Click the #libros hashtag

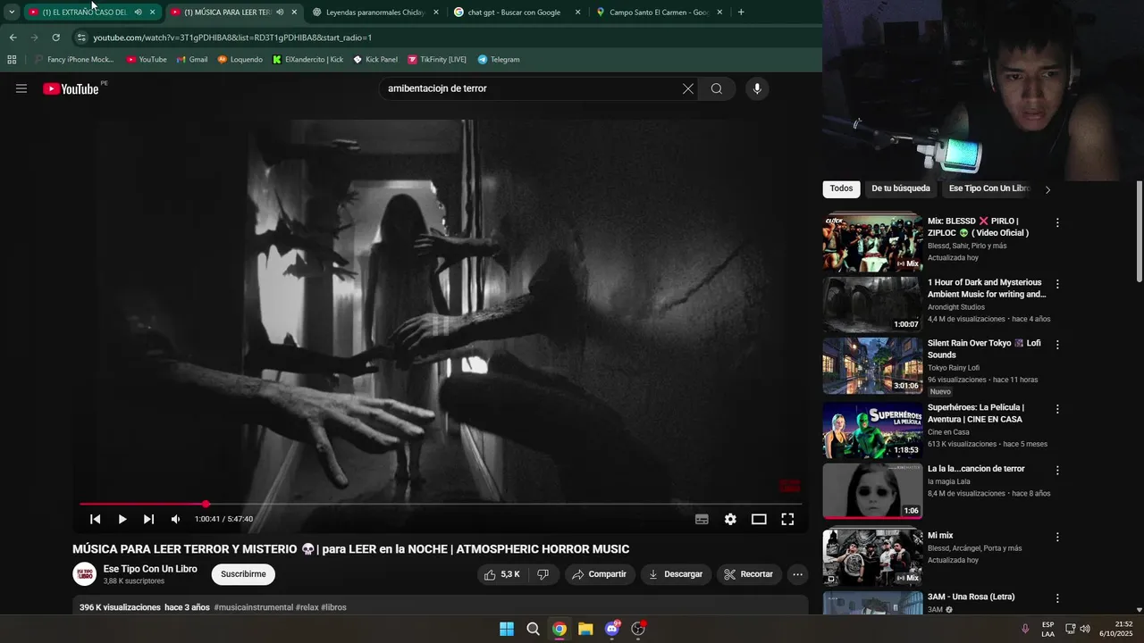[333, 607]
